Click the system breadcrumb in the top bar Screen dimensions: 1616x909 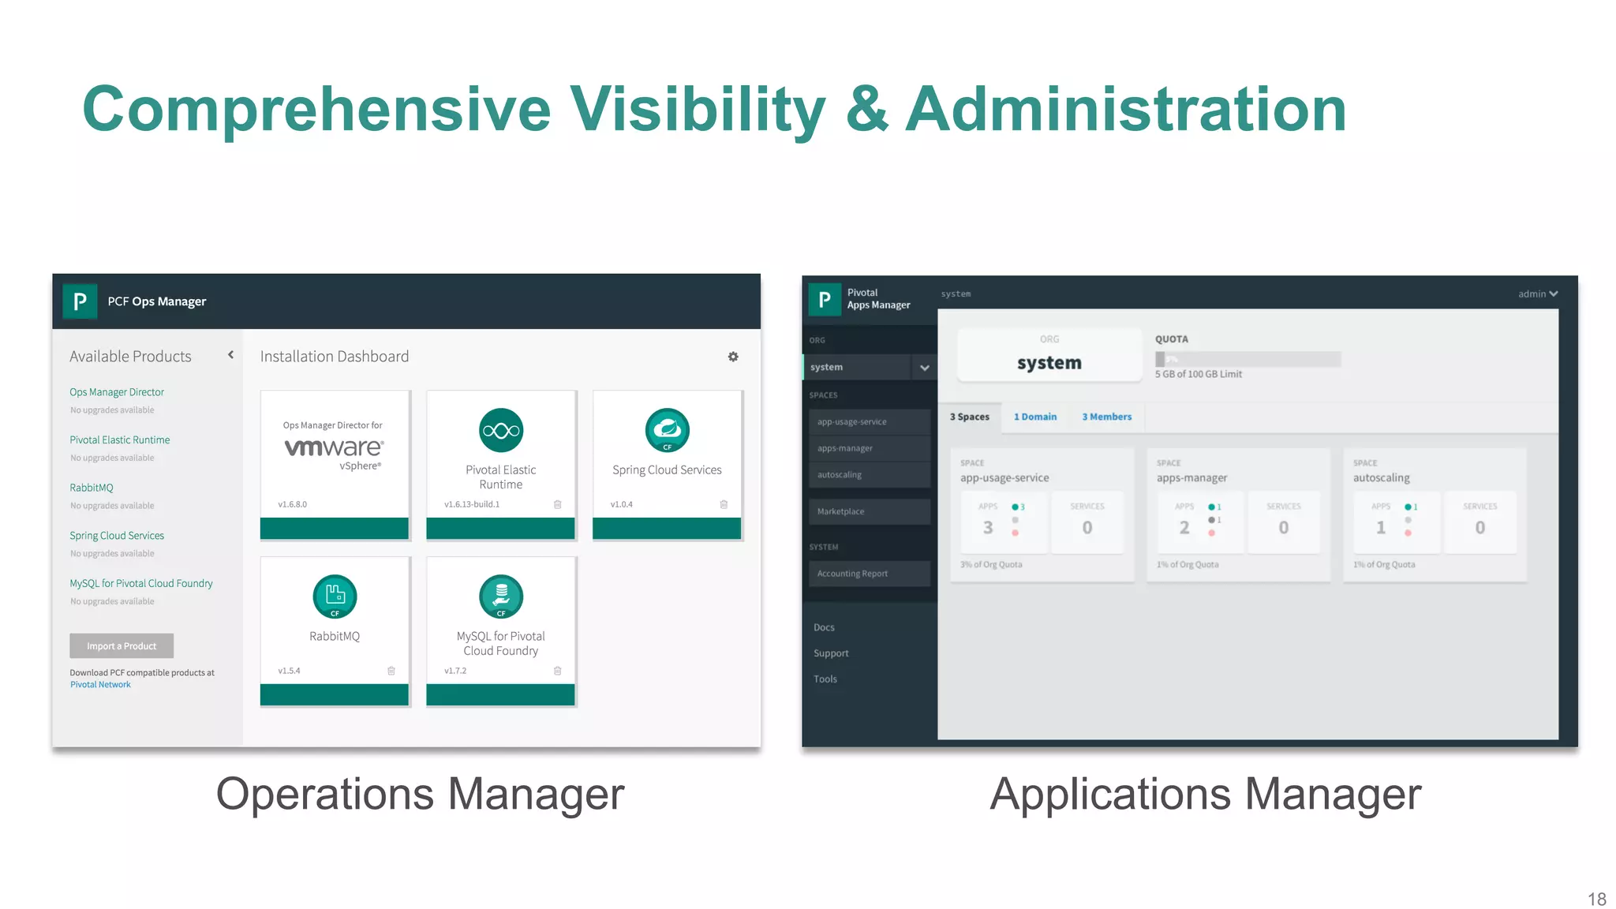956,294
